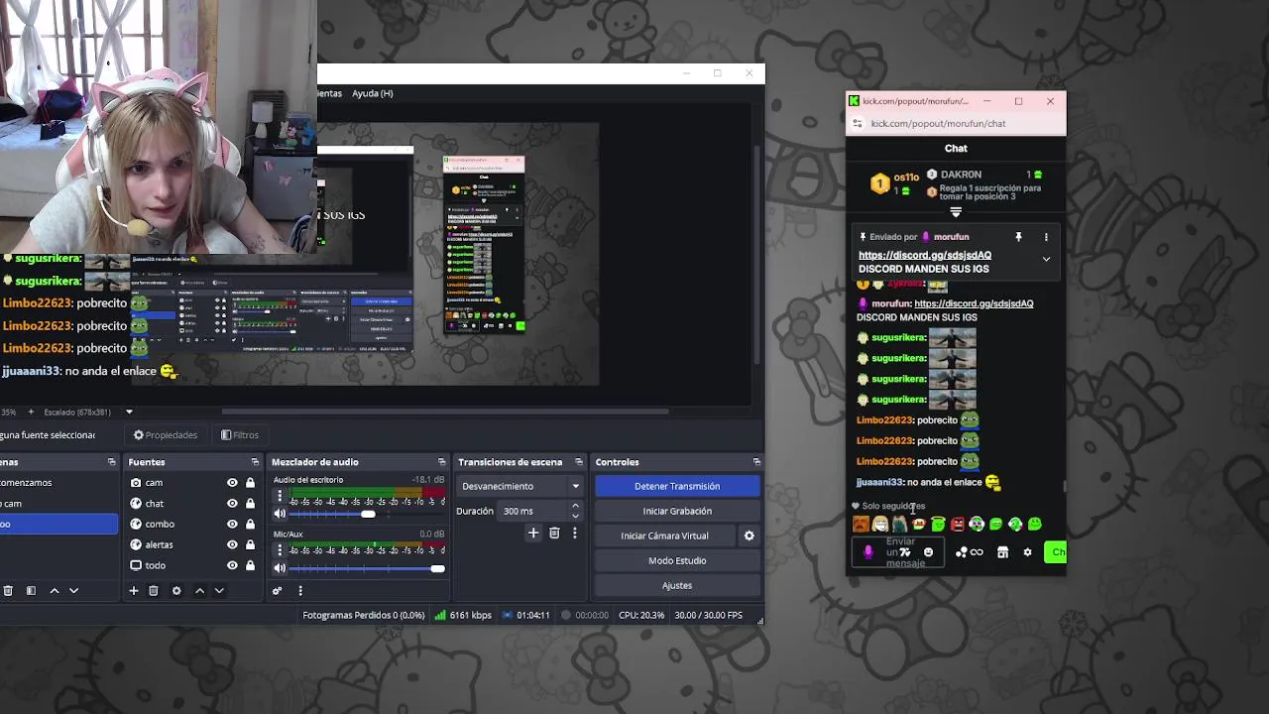Image resolution: width=1269 pixels, height=714 pixels.
Task: Move source down in the Fuentes panel
Action: pos(219,591)
